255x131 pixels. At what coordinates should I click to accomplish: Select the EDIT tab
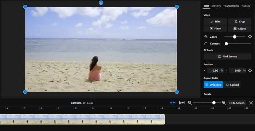coord(207,6)
